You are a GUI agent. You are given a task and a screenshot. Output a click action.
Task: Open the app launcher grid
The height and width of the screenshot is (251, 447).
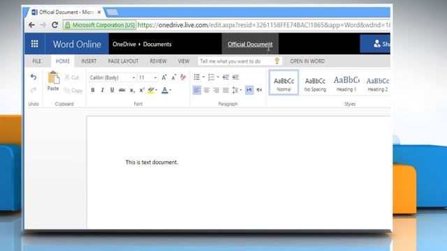point(34,44)
